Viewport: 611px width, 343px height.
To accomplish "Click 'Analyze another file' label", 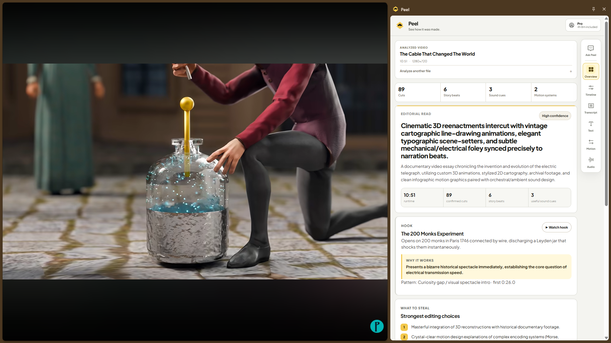I will 415,71.
